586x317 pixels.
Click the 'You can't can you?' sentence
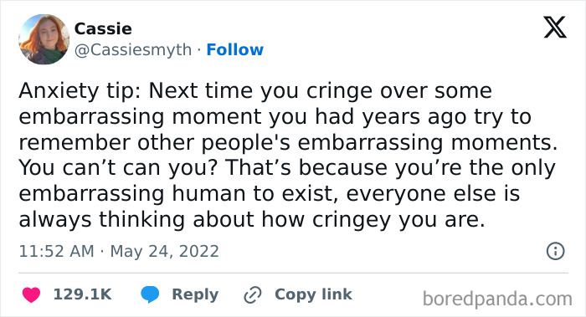tap(118, 167)
